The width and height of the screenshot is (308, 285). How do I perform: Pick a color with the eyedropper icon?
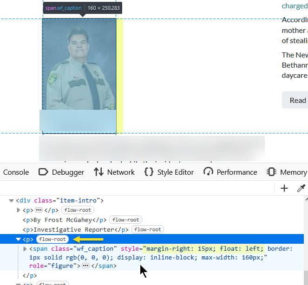pyautogui.click(x=301, y=188)
